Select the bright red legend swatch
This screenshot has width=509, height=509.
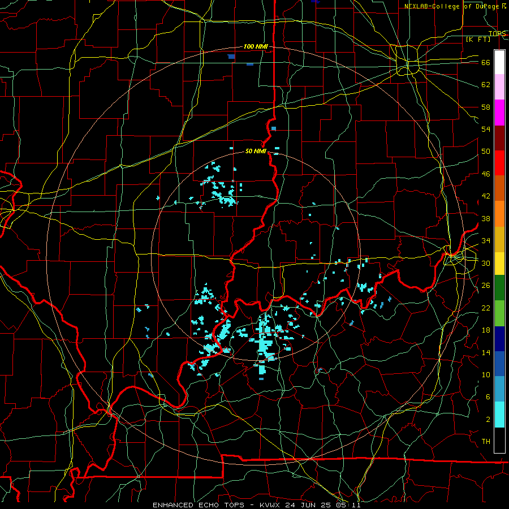(499, 163)
